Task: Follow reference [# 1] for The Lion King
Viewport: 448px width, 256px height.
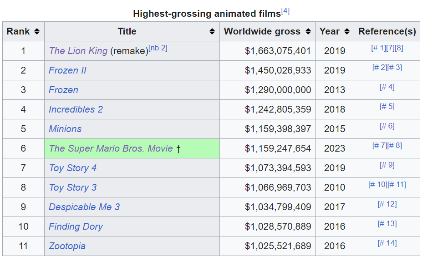Action: tap(378, 48)
